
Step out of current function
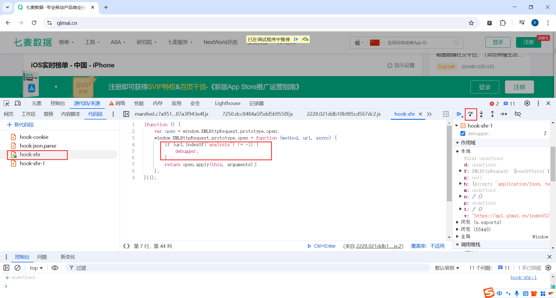pos(492,114)
